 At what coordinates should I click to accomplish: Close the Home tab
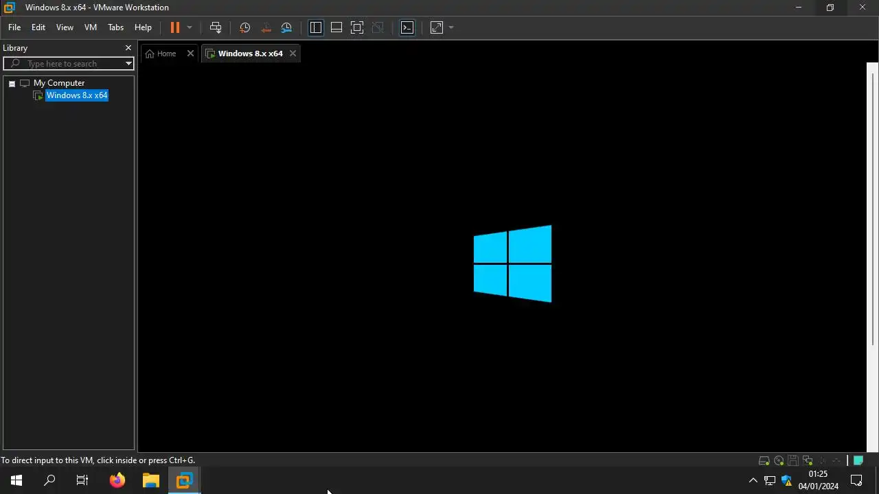(x=190, y=54)
